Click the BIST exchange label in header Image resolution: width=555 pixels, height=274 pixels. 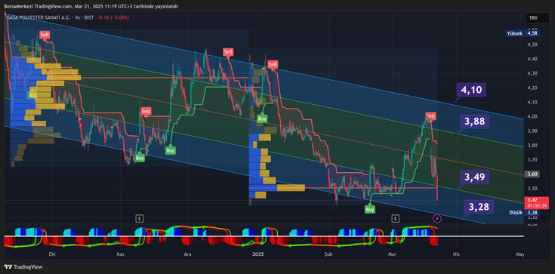tap(89, 17)
